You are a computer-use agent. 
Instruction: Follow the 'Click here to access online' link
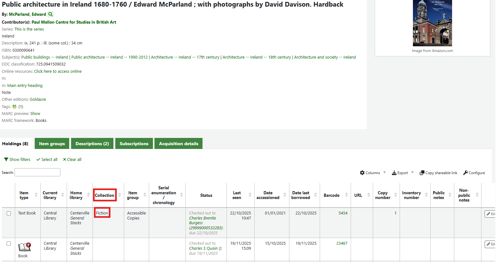(x=58, y=71)
